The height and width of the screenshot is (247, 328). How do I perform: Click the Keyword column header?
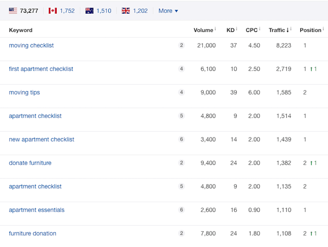(21, 30)
